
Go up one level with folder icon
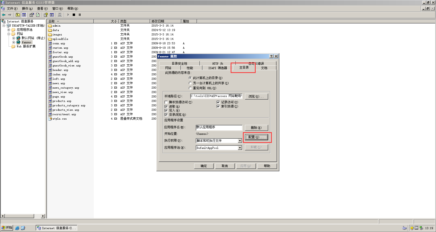(18, 15)
